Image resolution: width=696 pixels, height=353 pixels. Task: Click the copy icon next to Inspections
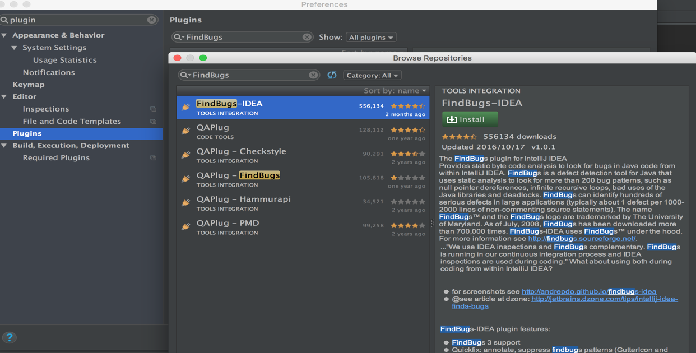tap(153, 109)
